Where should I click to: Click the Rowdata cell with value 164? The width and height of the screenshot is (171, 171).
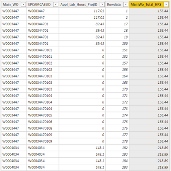(117, 76)
